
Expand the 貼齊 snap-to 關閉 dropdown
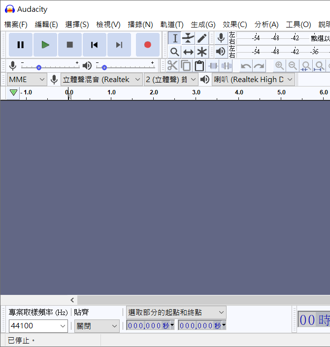97,326
